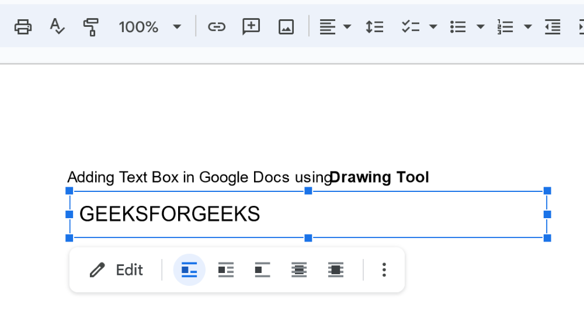Click the Edit button for the drawing
This screenshot has height=315, width=584.
pos(116,269)
